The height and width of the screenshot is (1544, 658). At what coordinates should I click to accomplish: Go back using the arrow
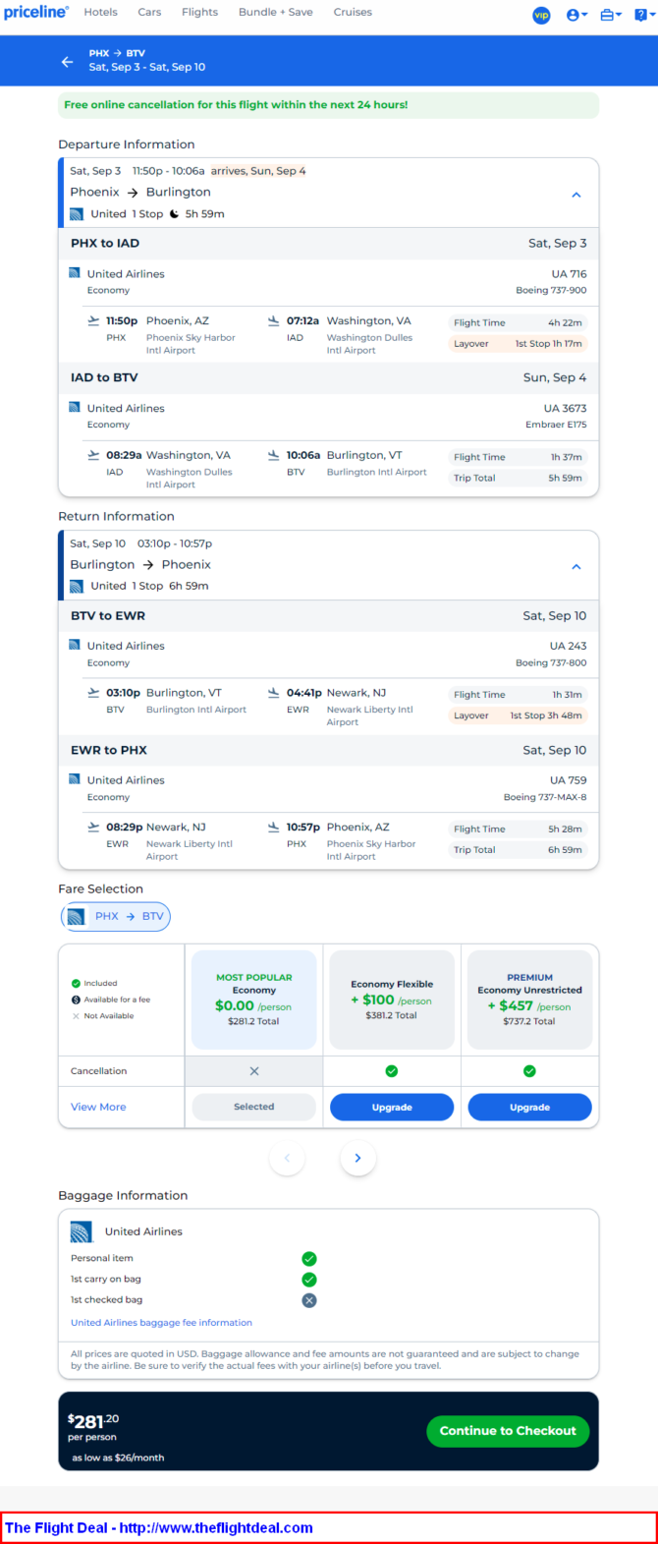pyautogui.click(x=67, y=61)
